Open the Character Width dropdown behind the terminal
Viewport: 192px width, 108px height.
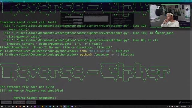click(x=78, y=20)
